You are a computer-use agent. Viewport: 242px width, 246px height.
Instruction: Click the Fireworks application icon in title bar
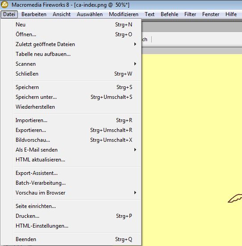4,4
